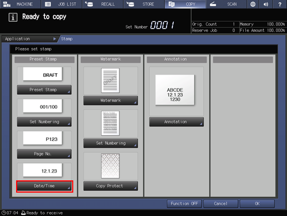Open the Preset Stamp settings button
Screen dimensions: 287x216
click(44, 90)
